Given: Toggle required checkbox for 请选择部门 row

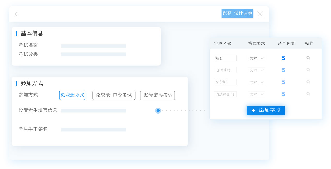Looking at the screenshot, I should pos(283,94).
